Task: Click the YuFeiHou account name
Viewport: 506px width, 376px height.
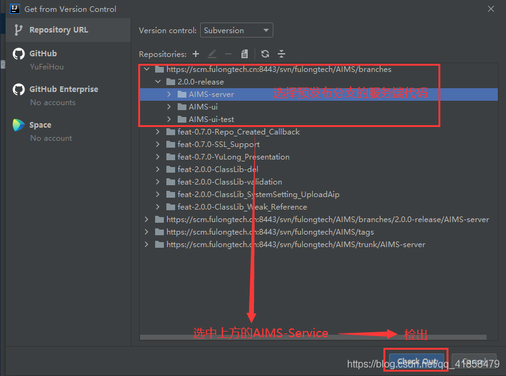Action: pos(47,67)
